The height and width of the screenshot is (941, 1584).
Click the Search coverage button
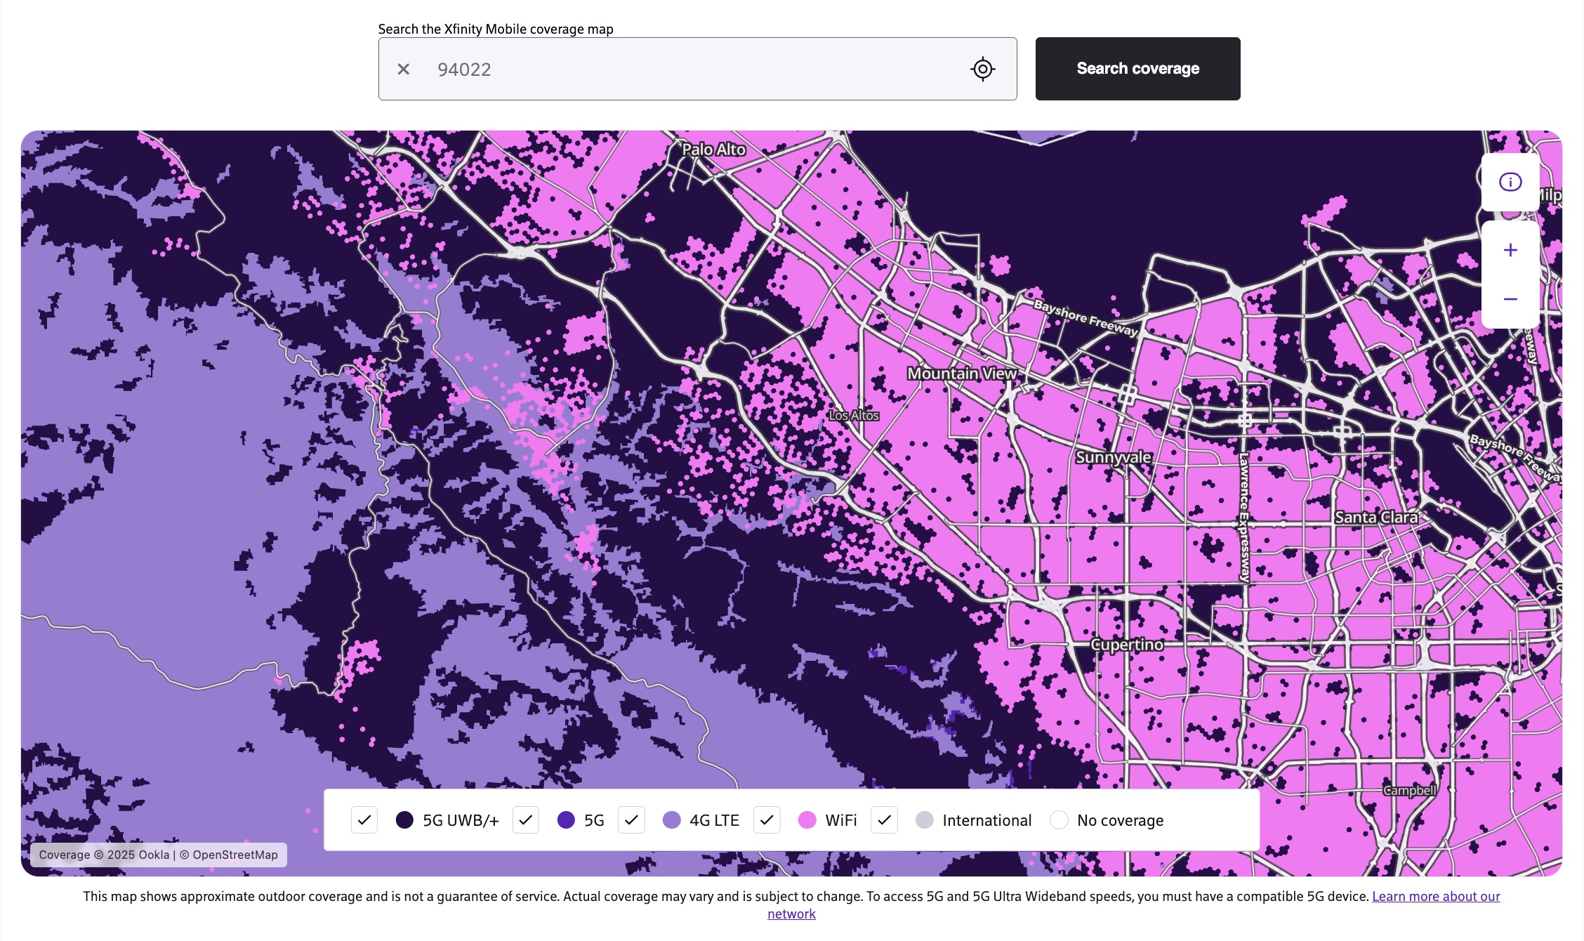(1137, 69)
